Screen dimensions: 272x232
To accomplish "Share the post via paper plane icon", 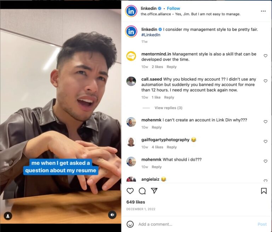I will [x=154, y=191].
